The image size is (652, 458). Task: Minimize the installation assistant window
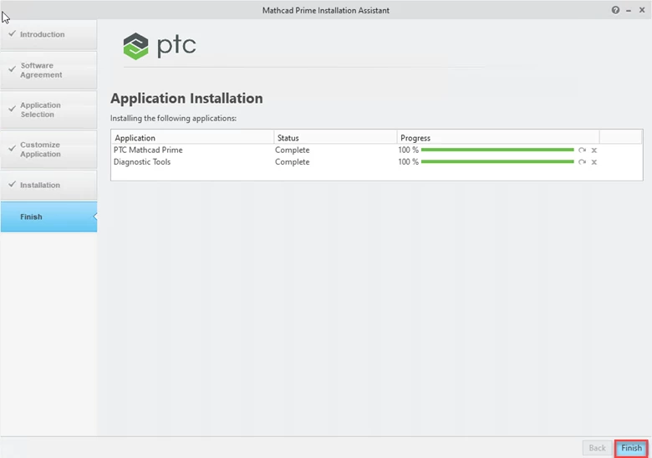(629, 10)
